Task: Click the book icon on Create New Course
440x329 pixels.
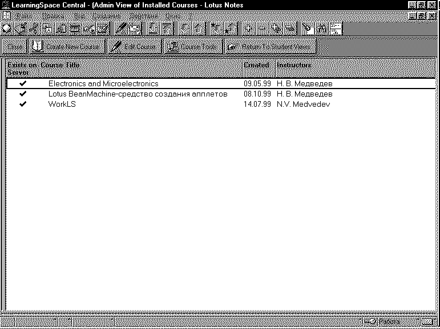Action: click(x=37, y=46)
